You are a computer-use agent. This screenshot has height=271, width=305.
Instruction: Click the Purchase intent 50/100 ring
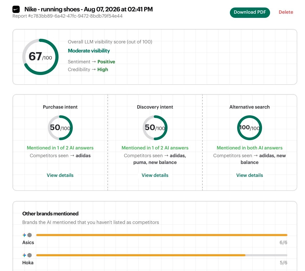60,128
